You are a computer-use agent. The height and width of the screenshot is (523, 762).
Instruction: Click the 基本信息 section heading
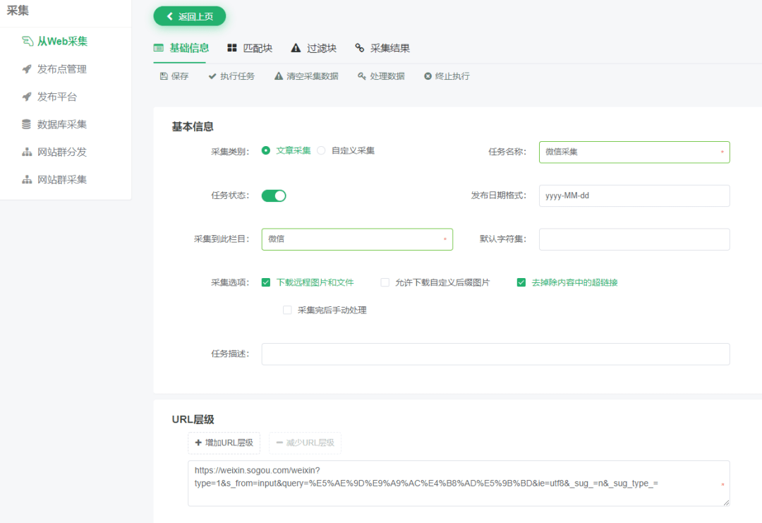tap(193, 127)
